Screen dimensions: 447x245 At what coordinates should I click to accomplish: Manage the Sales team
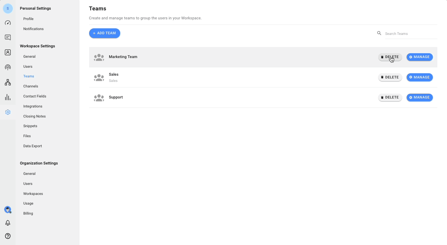(x=419, y=77)
